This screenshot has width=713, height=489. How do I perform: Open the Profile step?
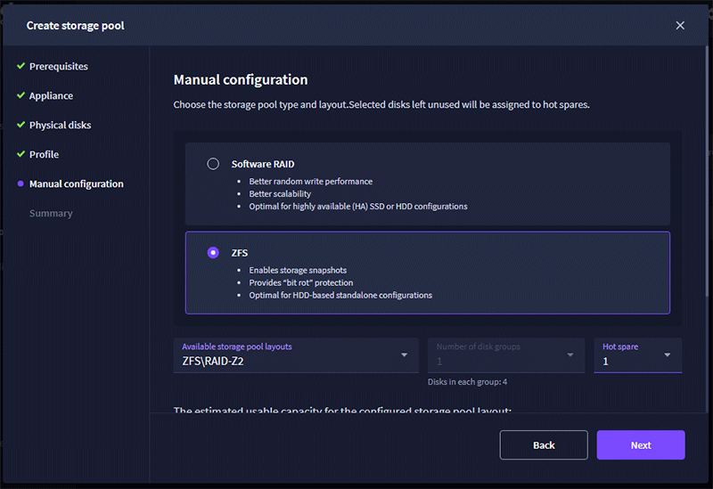pos(44,154)
